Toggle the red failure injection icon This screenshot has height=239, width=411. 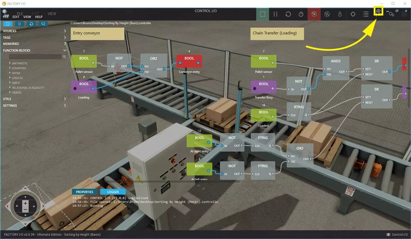tap(314, 14)
